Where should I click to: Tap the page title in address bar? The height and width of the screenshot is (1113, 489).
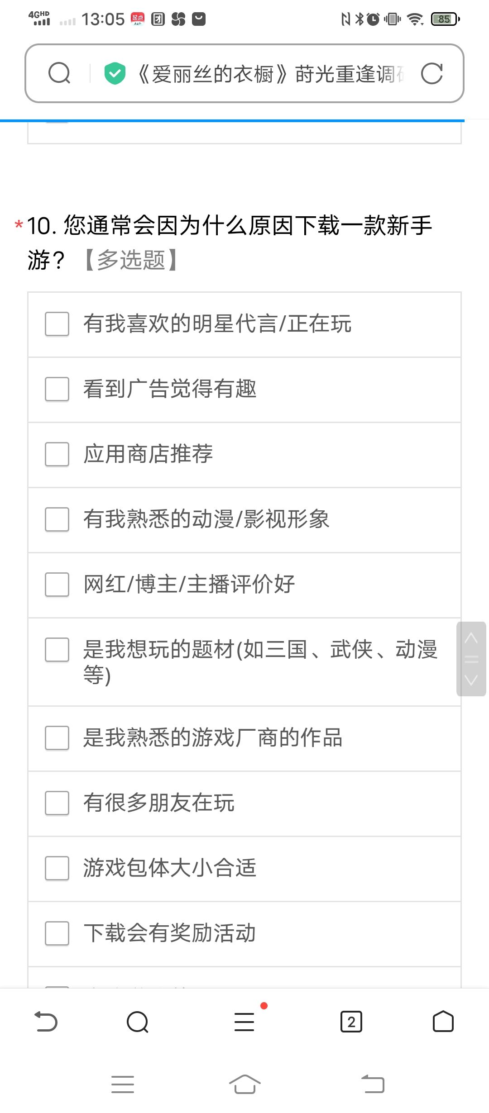pos(270,74)
